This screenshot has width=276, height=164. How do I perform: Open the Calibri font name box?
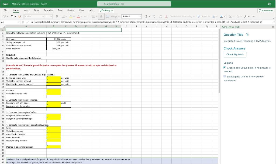[x=34, y=16]
